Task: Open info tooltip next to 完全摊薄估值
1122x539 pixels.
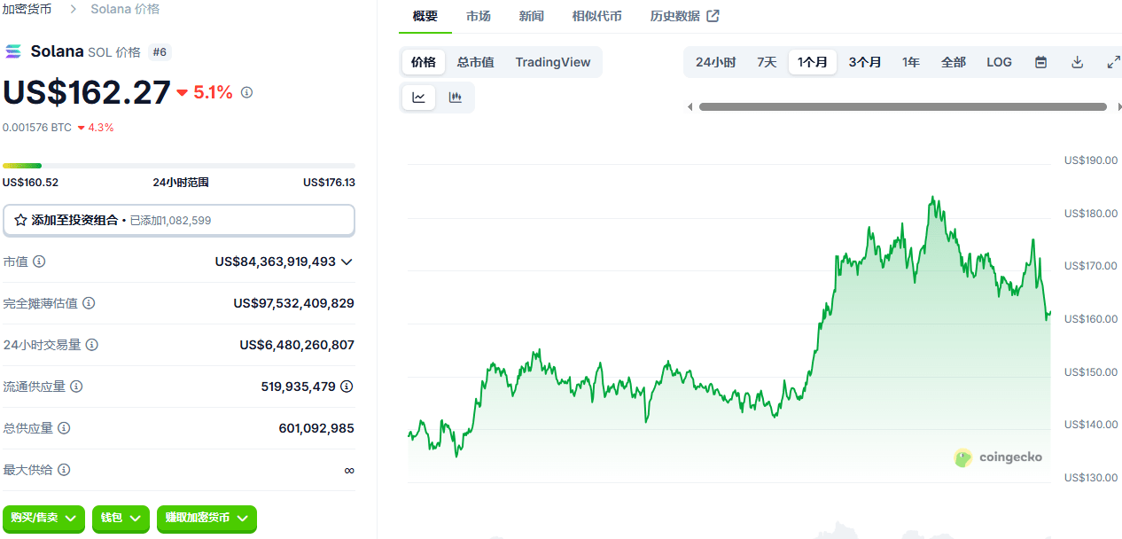Action: click(x=89, y=303)
